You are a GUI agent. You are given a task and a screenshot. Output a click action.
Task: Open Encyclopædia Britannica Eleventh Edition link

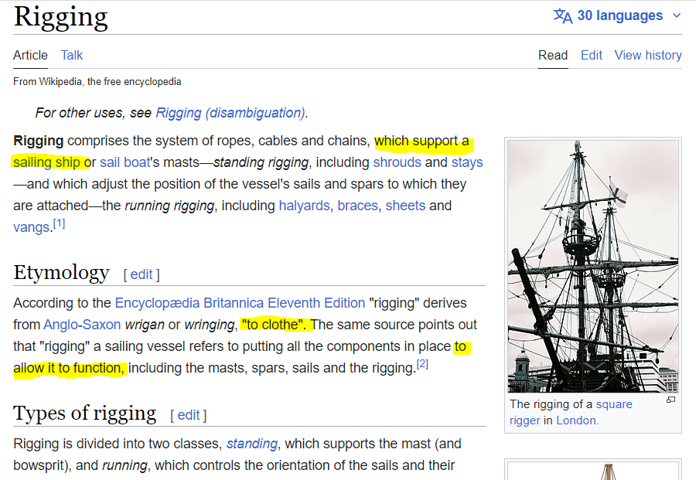click(x=240, y=303)
